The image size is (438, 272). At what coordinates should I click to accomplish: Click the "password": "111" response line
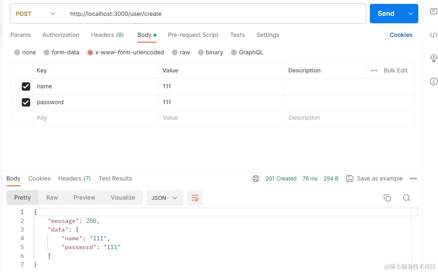pos(91,247)
